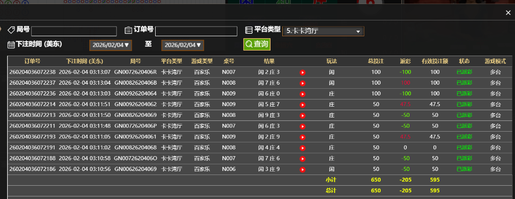
Task: Click the 游戏模式 column header
Action: 495,61
